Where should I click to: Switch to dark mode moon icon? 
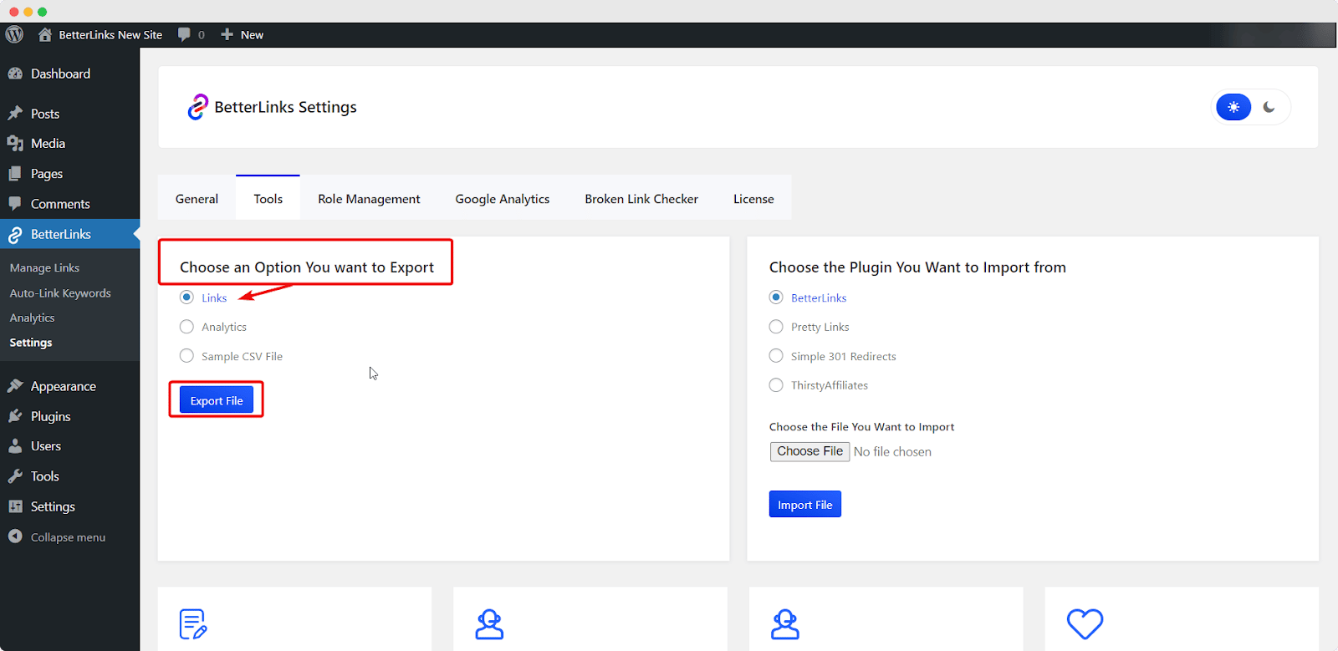[x=1269, y=107]
